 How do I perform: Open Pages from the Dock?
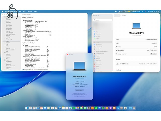(x=92, y=108)
